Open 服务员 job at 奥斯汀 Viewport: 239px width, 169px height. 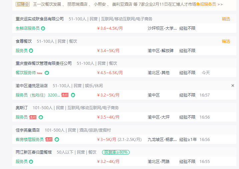coord(21,117)
